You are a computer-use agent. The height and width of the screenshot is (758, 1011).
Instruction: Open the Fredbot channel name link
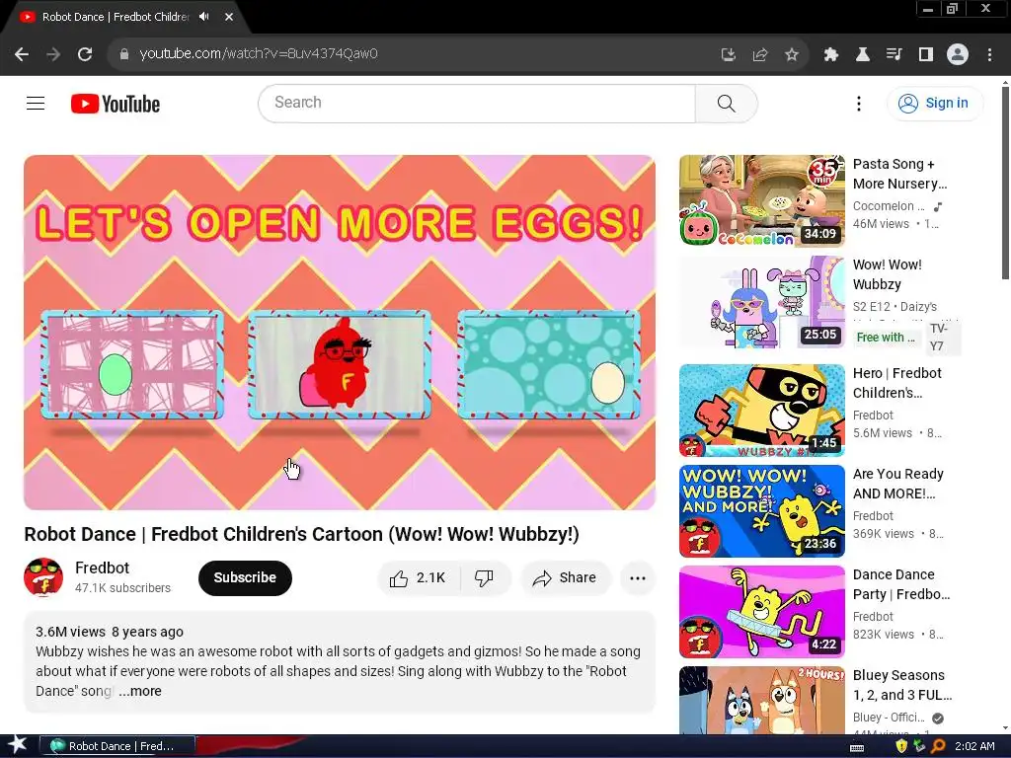(x=102, y=568)
